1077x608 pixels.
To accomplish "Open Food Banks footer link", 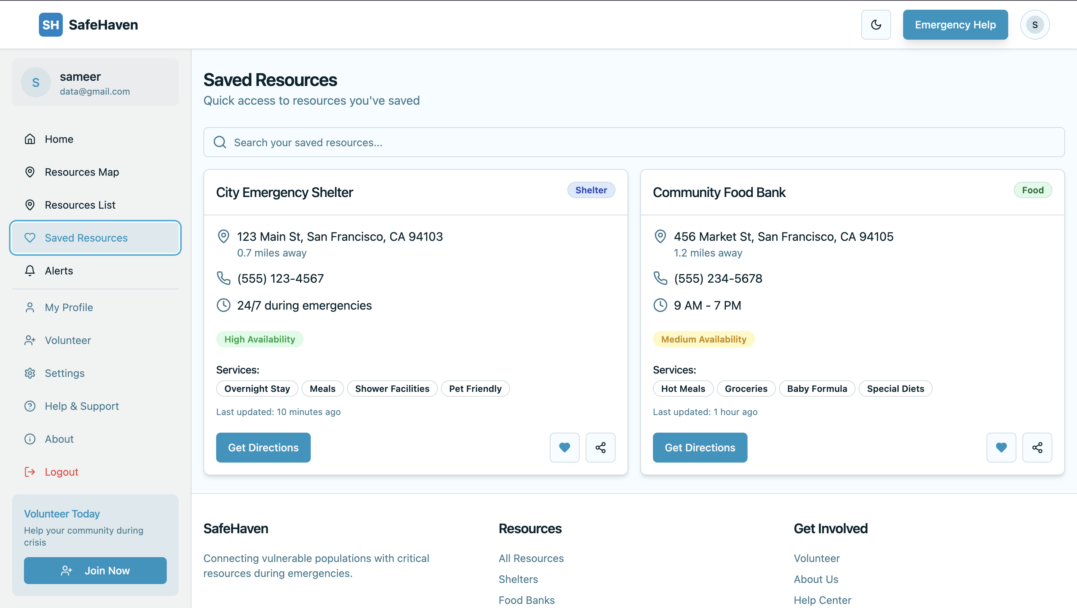I will pyautogui.click(x=527, y=600).
